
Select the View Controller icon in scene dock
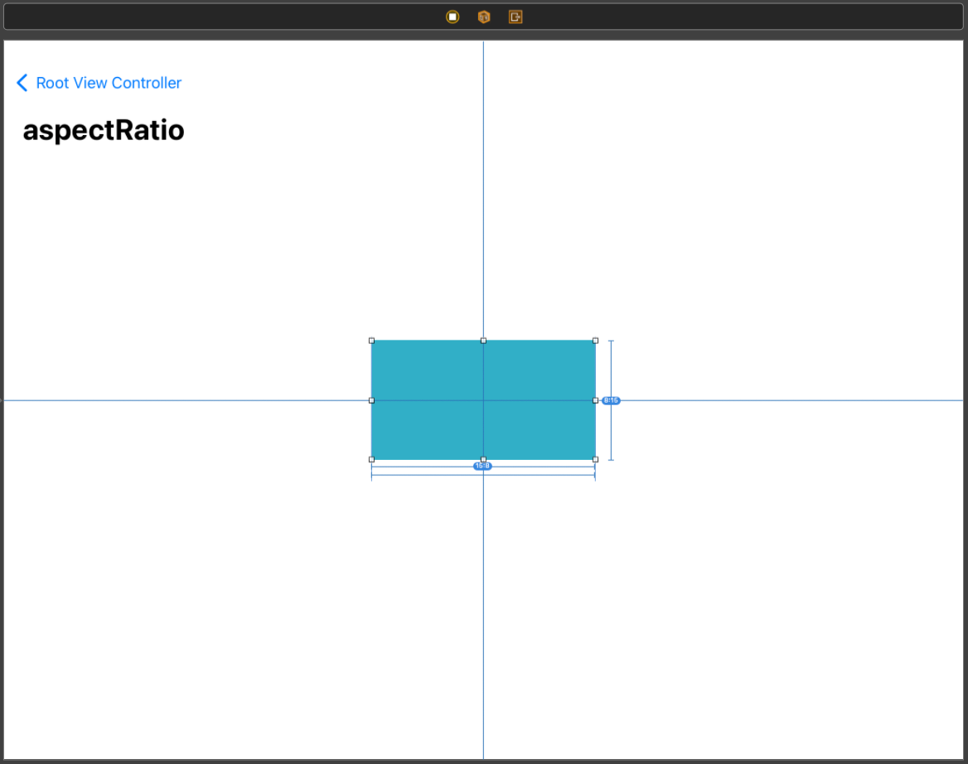tap(453, 17)
